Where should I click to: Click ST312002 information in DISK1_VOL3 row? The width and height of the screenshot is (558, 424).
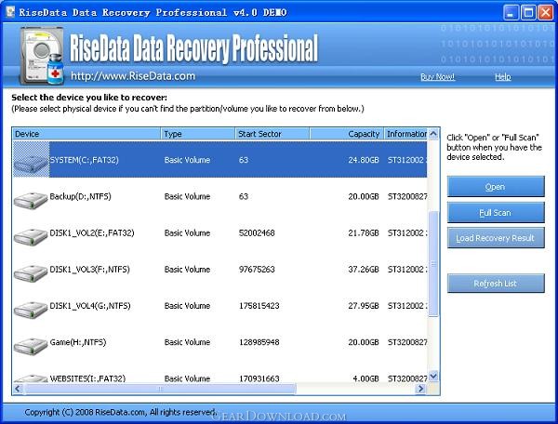(407, 270)
